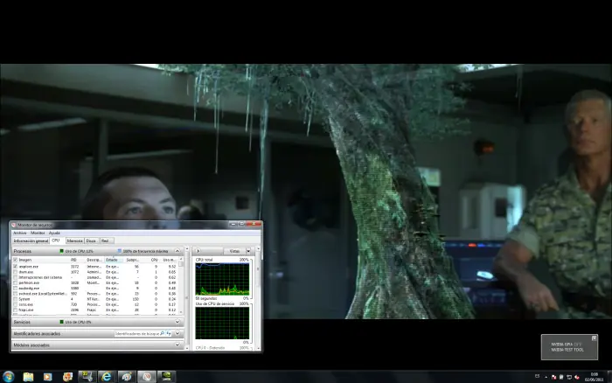Open the Windows Start menu orb
The height and width of the screenshot is (383, 612).
point(8,376)
